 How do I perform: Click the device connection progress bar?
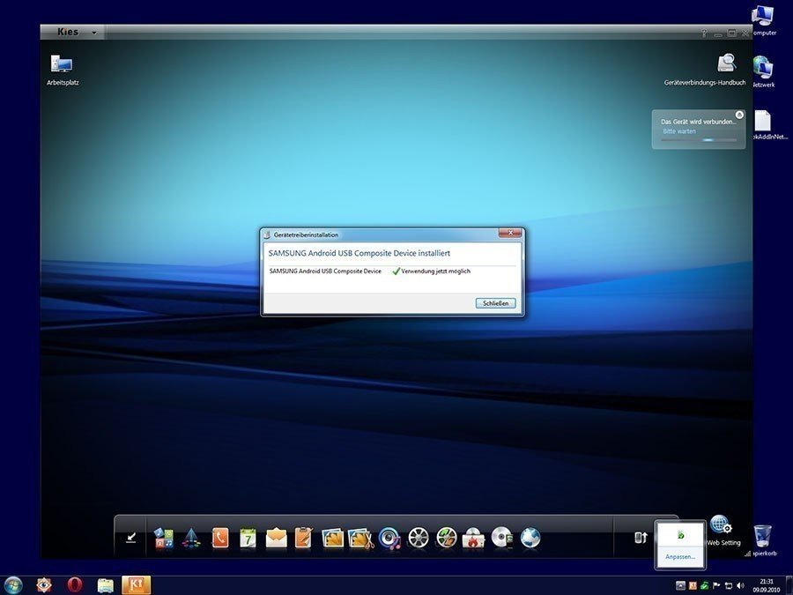[x=699, y=139]
